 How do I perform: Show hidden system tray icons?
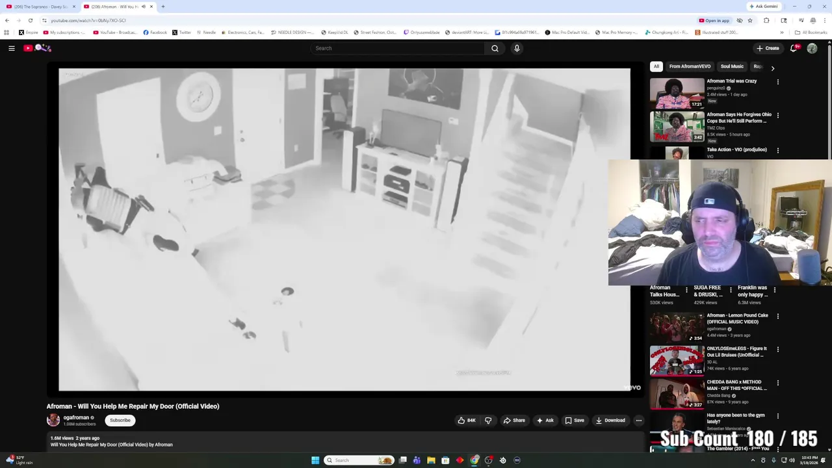753,460
